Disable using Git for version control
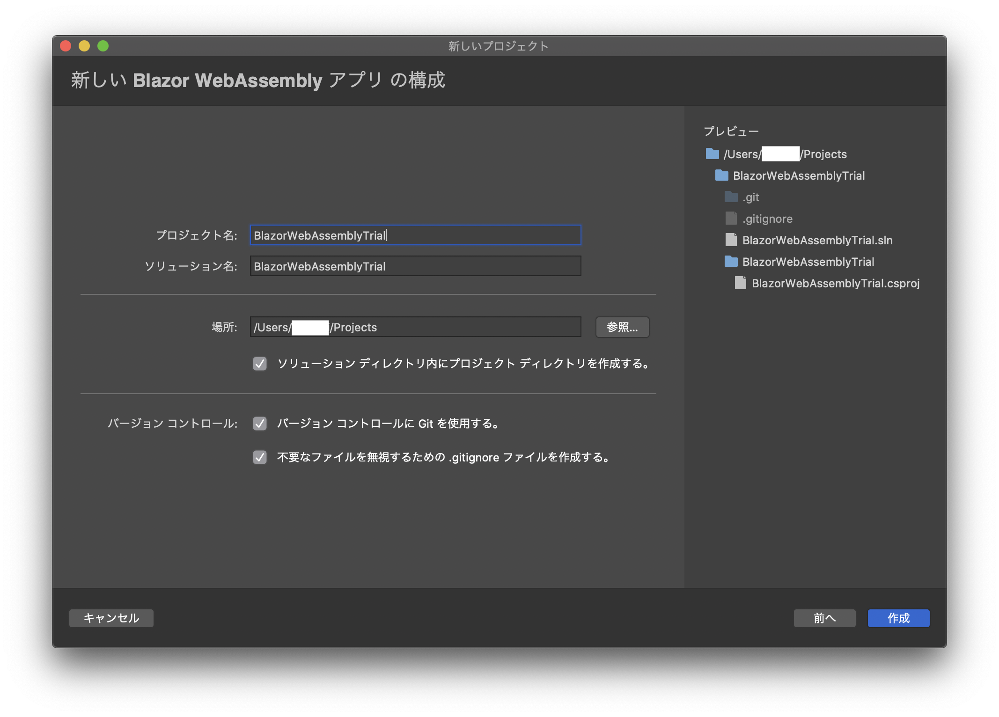 click(x=260, y=424)
